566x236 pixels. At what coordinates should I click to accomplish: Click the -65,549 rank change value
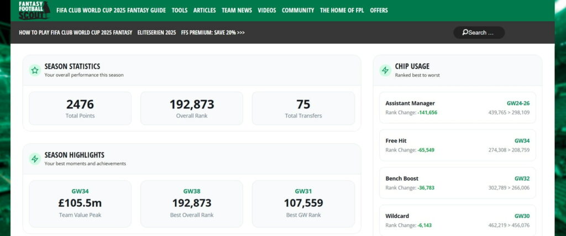pyautogui.click(x=426, y=150)
